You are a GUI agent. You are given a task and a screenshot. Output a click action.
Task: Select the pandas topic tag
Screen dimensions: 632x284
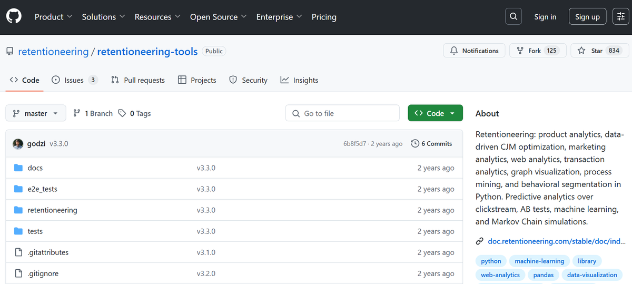(x=543, y=275)
